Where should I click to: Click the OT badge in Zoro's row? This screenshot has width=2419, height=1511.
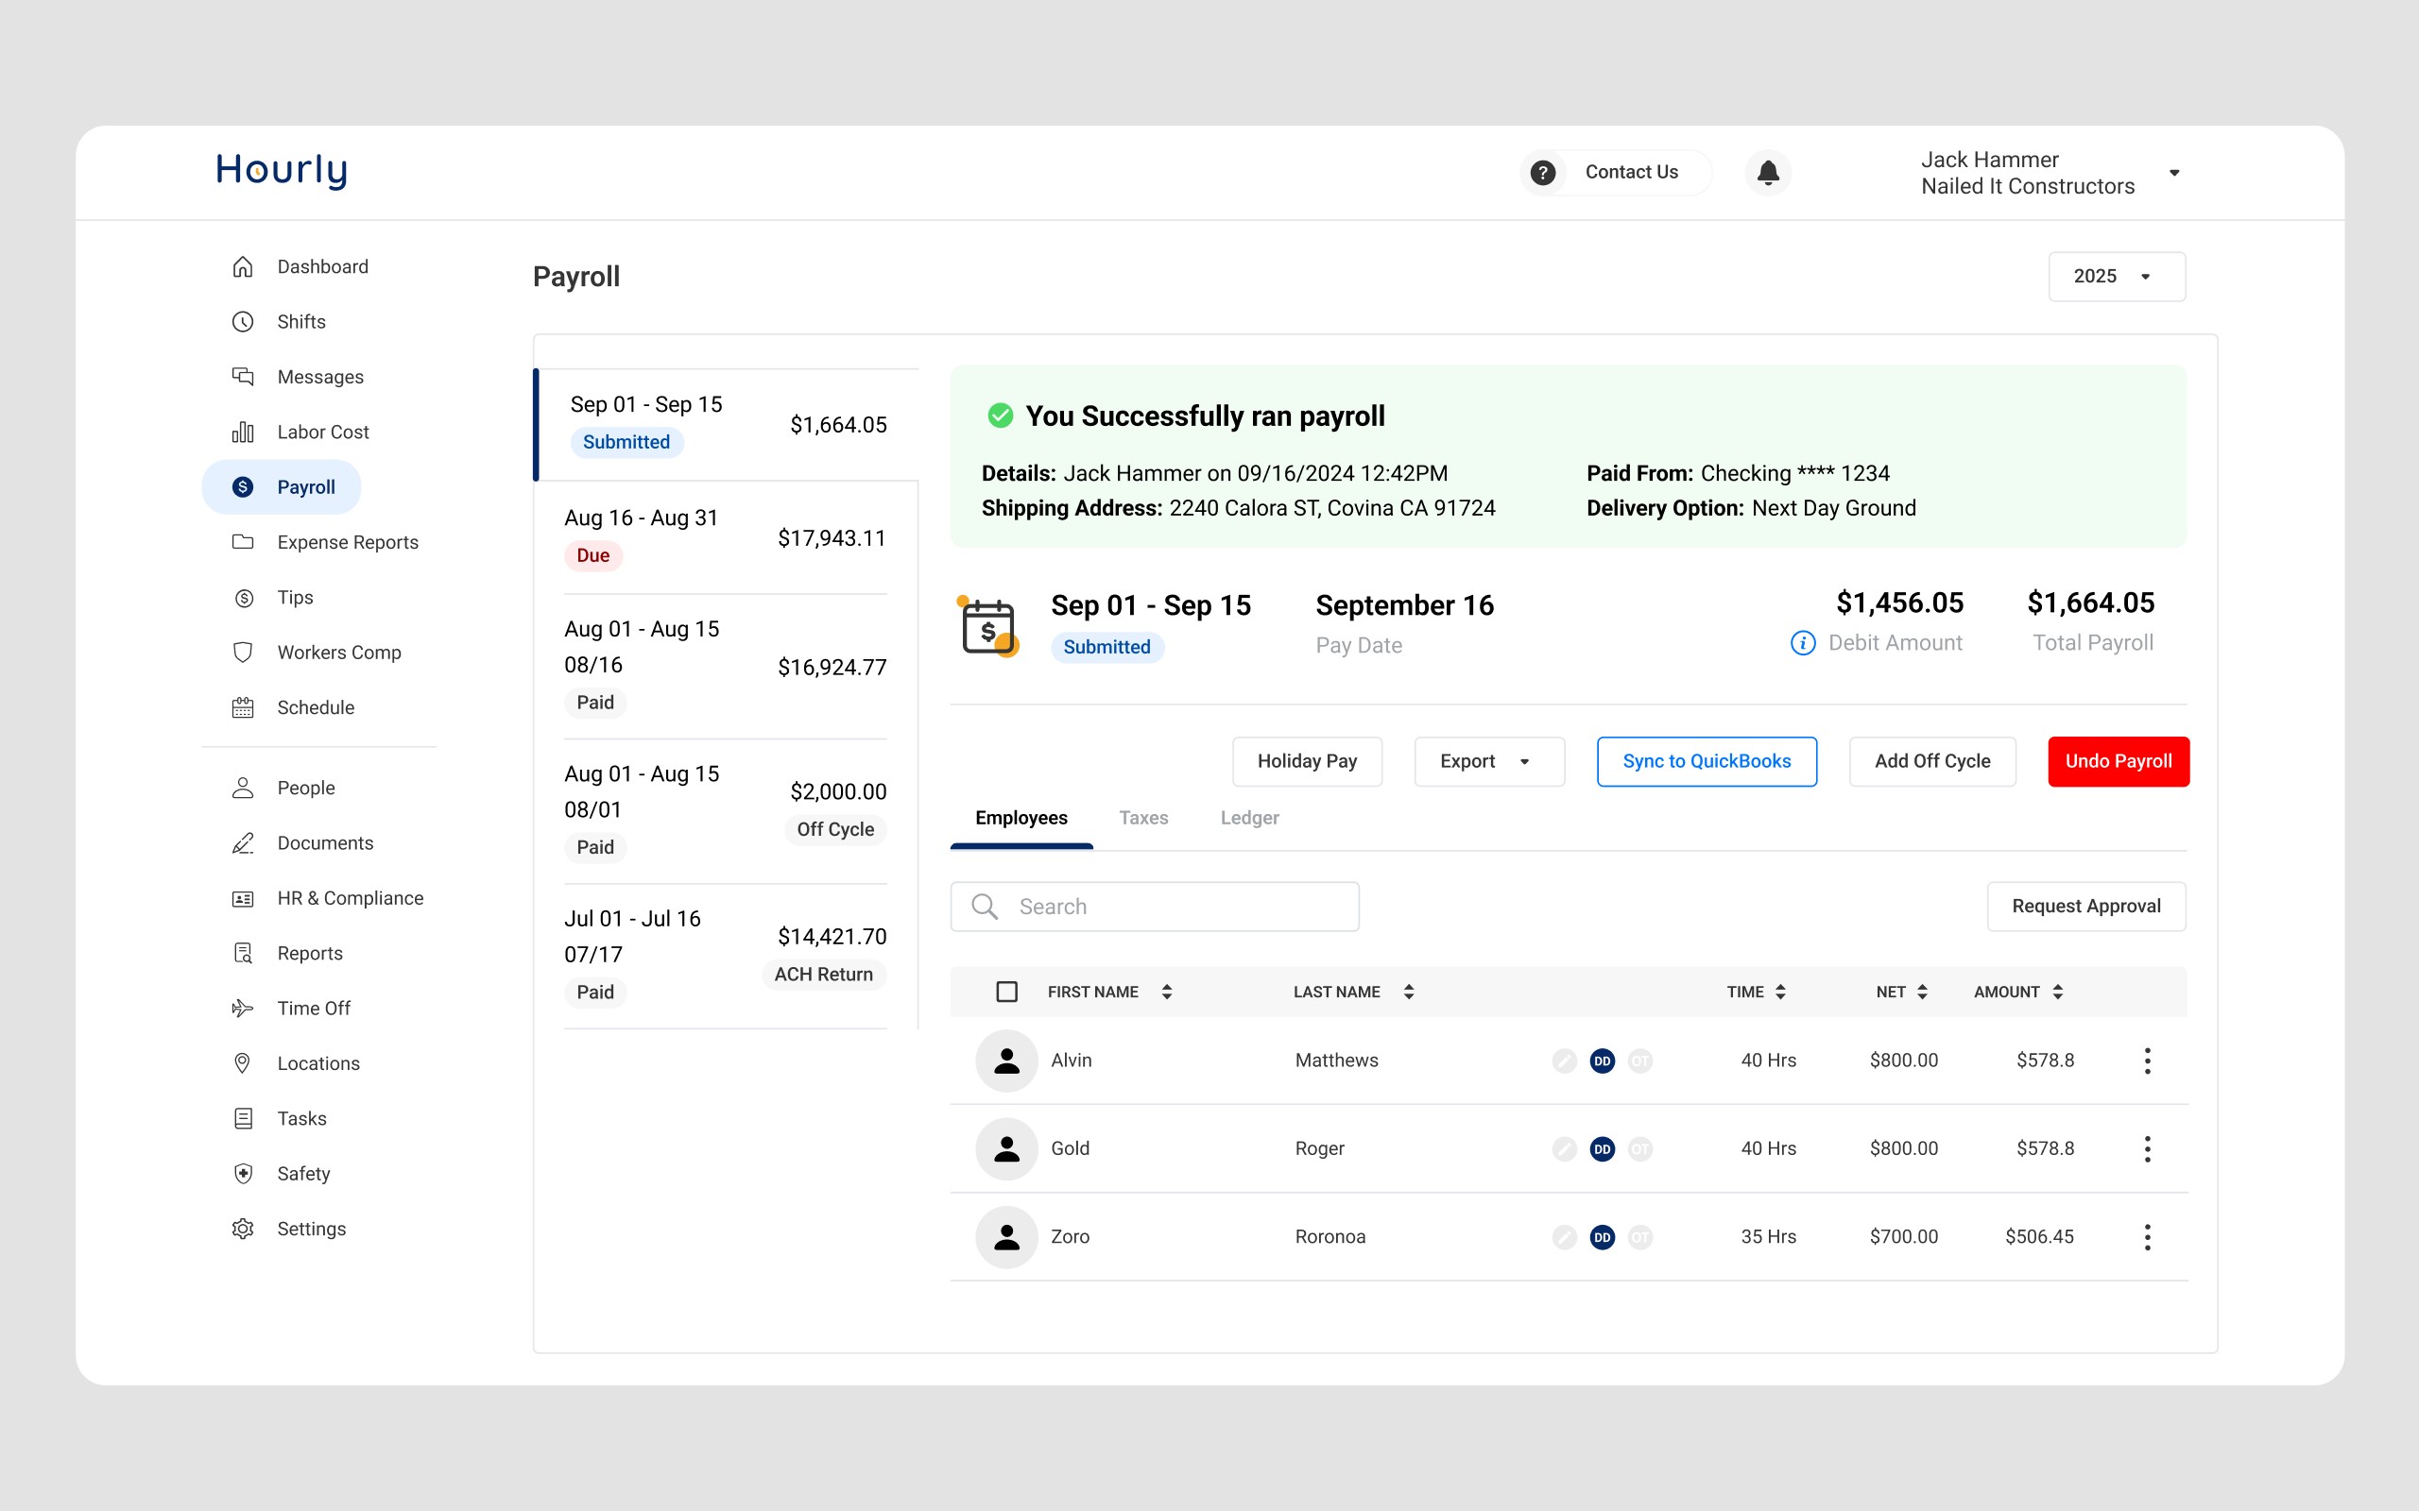click(x=1639, y=1237)
